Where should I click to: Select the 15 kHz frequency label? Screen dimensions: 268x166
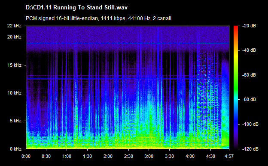(14, 65)
